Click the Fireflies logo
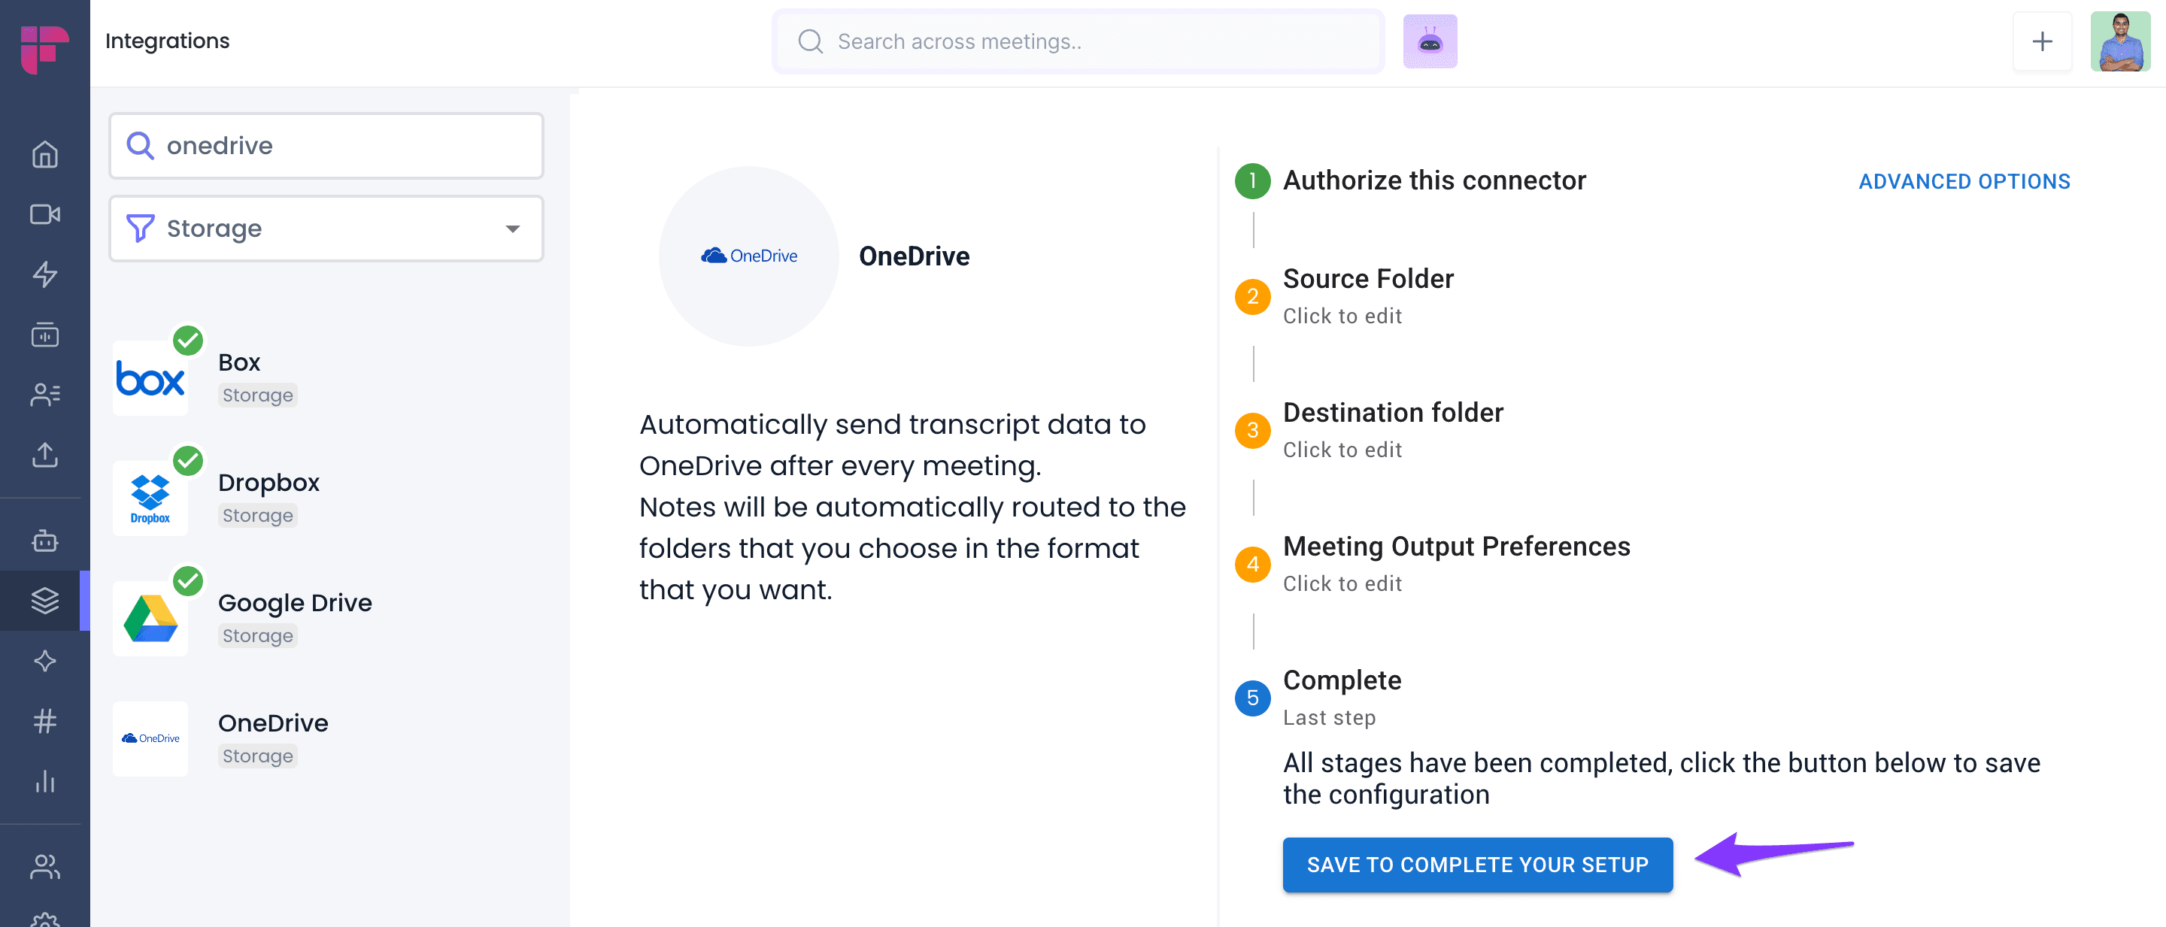2166x927 pixels. click(44, 49)
